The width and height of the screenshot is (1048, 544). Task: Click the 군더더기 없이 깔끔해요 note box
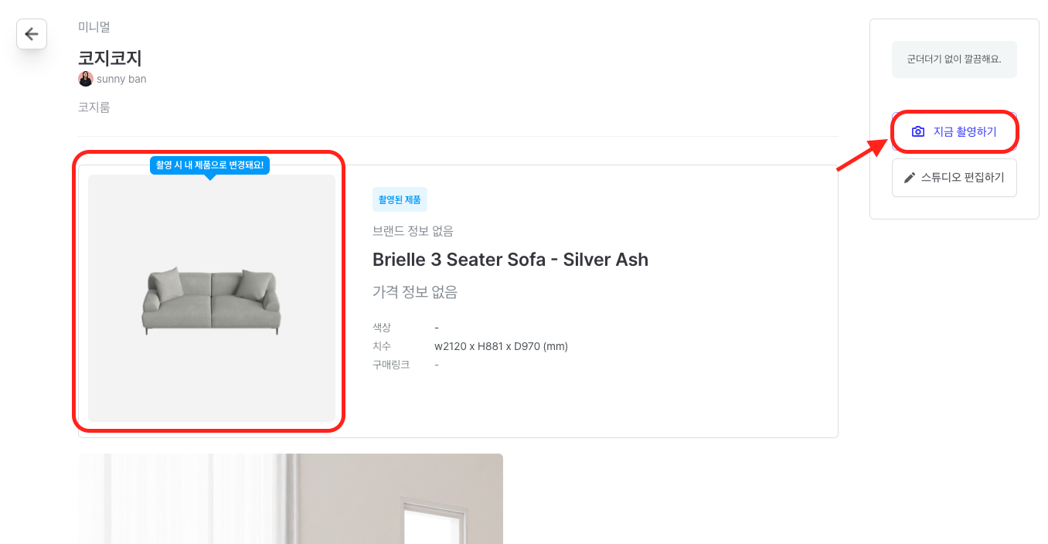pos(954,59)
